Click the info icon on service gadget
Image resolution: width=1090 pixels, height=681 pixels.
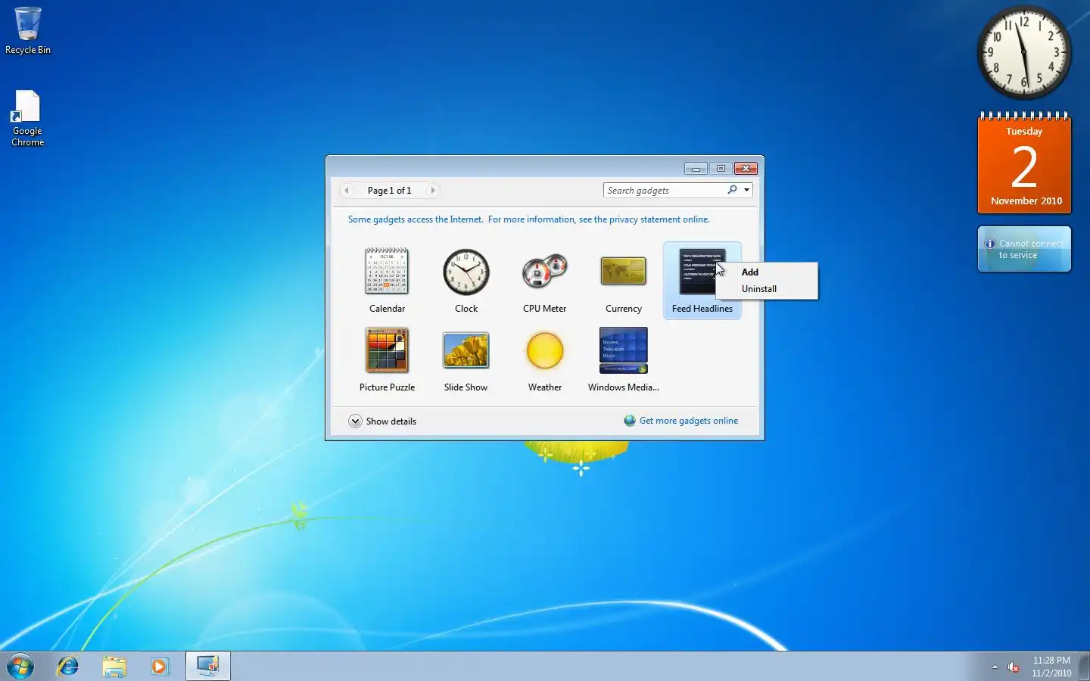(x=989, y=244)
